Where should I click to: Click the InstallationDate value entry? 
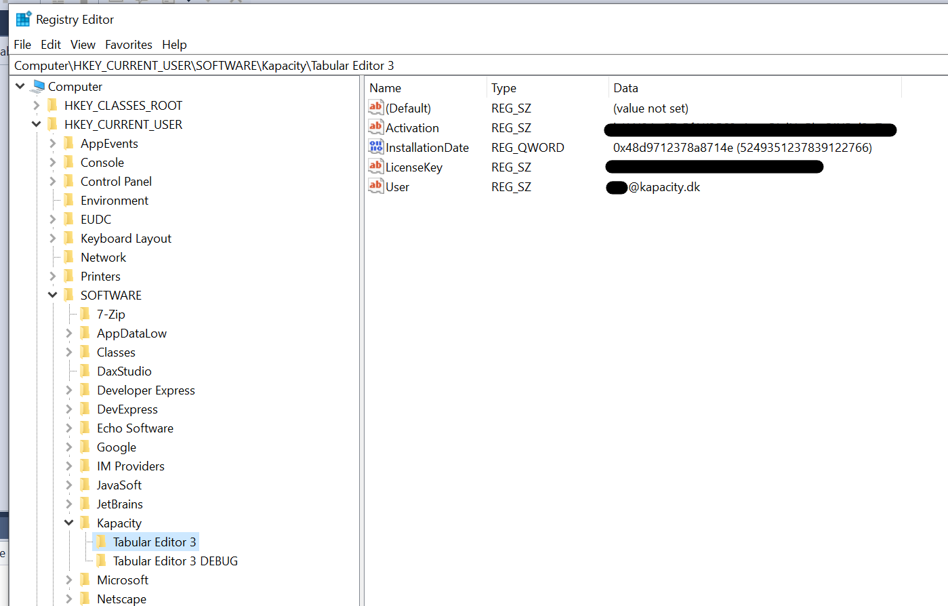pyautogui.click(x=427, y=147)
